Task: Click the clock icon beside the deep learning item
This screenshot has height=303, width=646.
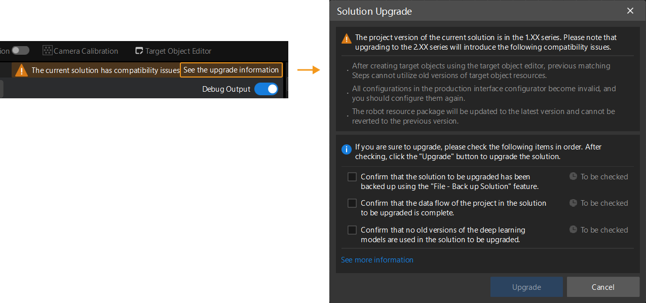Action: [x=573, y=230]
